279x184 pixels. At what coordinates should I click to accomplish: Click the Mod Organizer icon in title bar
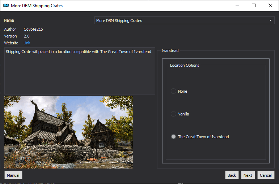point(6,5)
